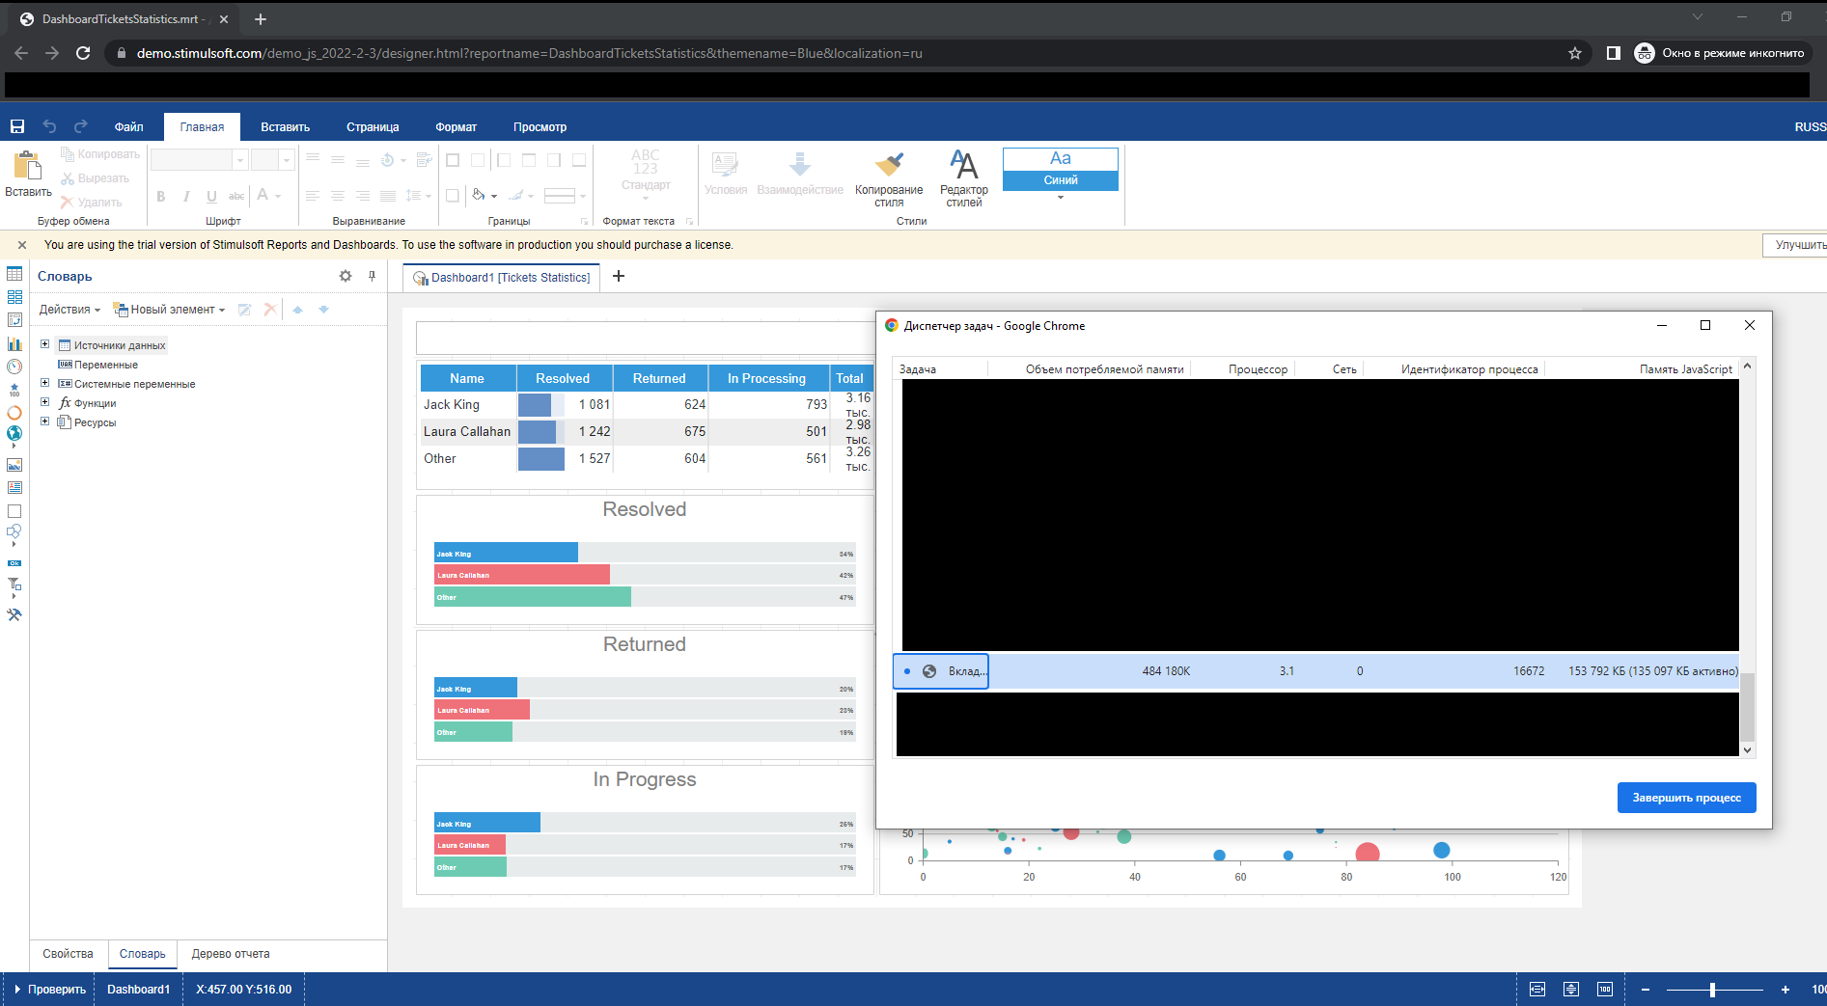Click the browser side panel icon
Image resolution: width=1827 pixels, height=1006 pixels.
click(1613, 53)
